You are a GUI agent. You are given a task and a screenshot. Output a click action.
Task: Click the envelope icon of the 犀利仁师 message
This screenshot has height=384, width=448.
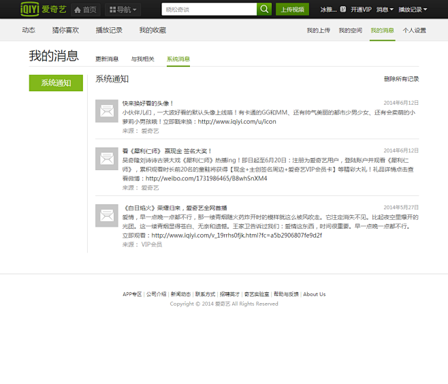tap(107, 159)
